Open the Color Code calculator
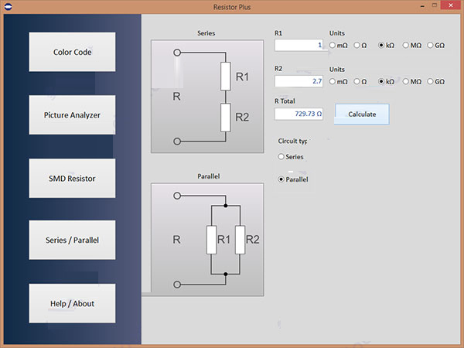Screen dimensions: 464x348 pyautogui.click(x=72, y=52)
